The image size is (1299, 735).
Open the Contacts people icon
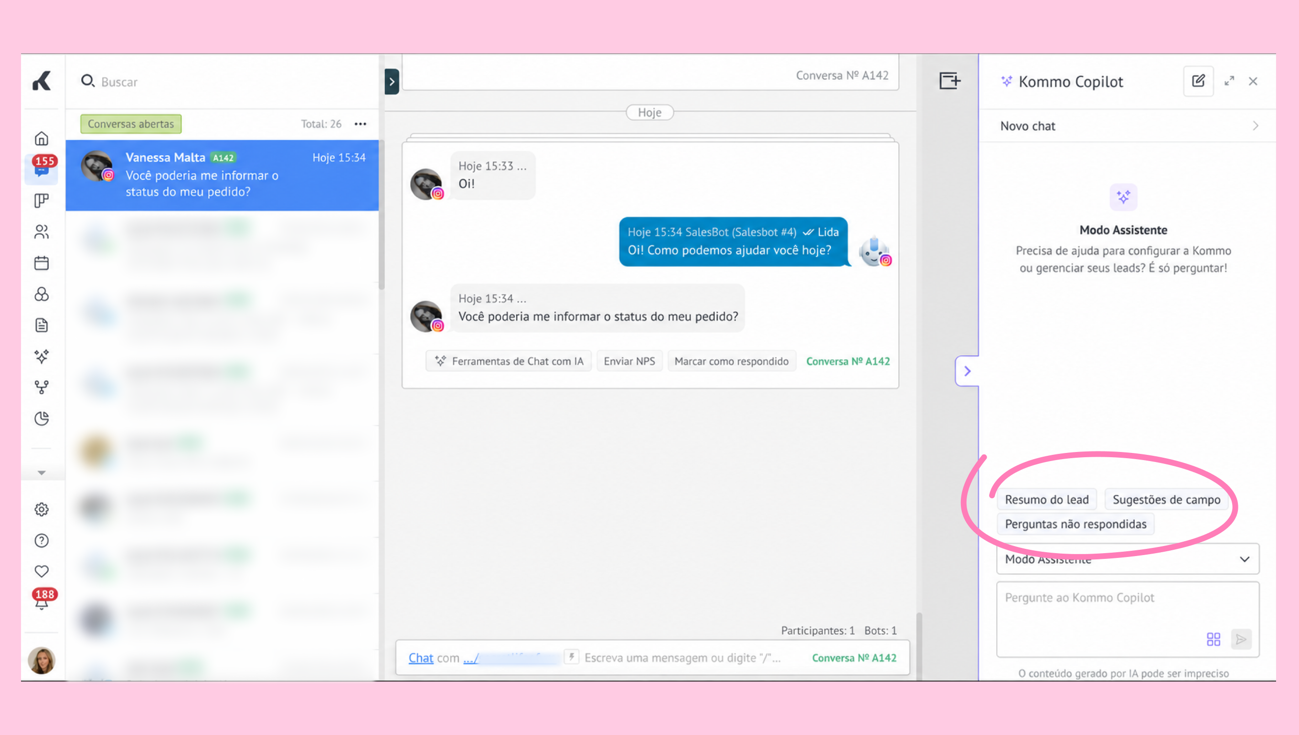[42, 231]
